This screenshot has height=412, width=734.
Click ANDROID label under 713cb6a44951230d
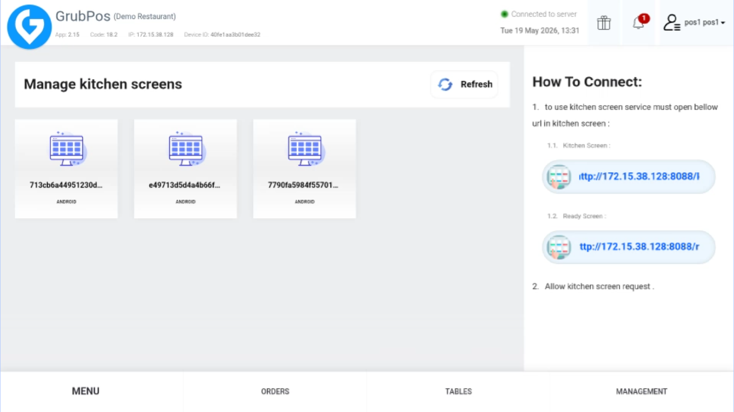(67, 202)
